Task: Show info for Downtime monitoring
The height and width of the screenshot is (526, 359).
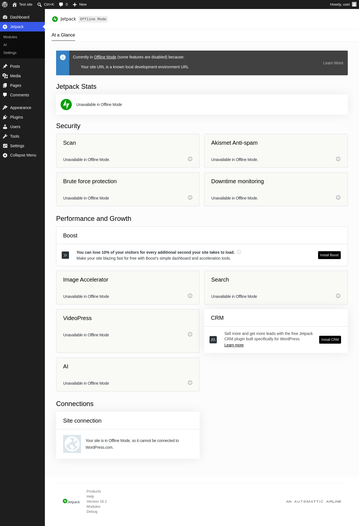Action: [338, 198]
